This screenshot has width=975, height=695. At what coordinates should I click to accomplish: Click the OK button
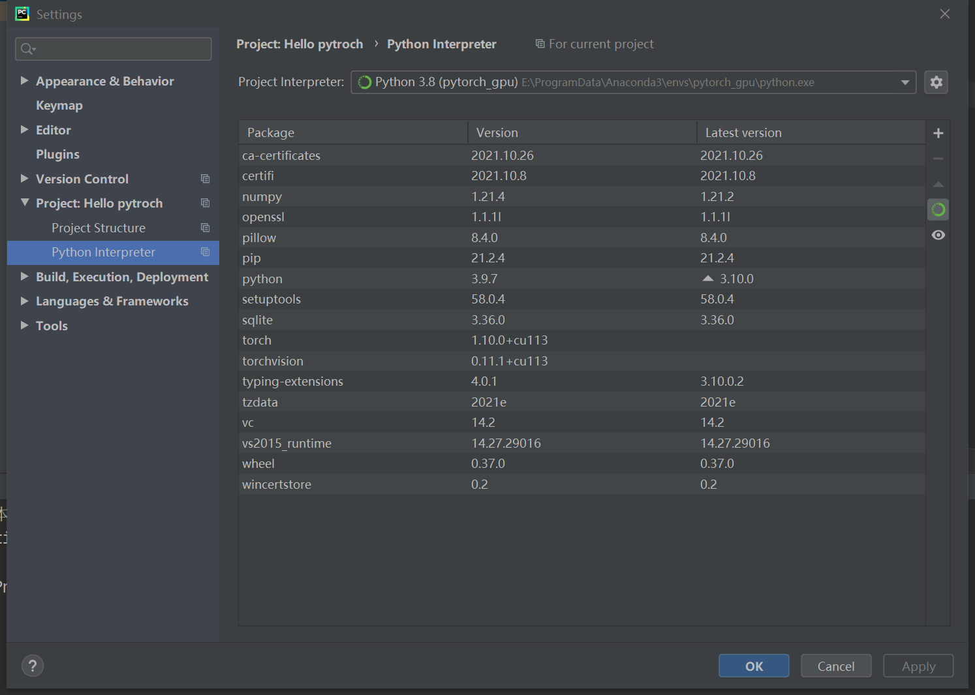coord(754,666)
